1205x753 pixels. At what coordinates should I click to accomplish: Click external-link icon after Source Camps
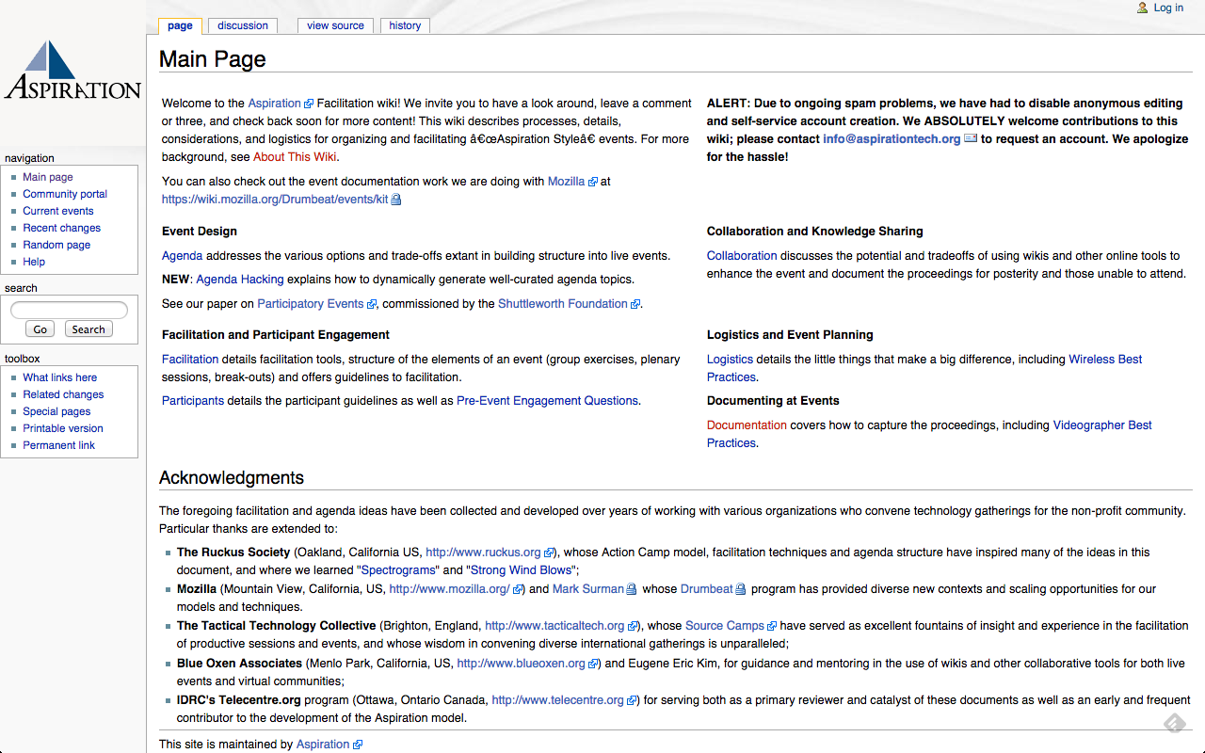[x=772, y=626]
